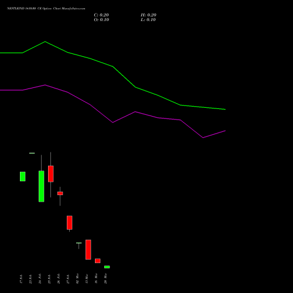Click the green 20 Mar candlestick

107,267
